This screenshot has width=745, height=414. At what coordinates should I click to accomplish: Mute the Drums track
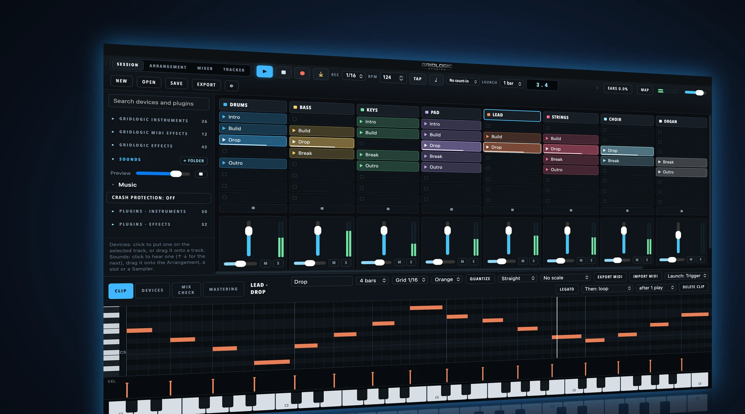coord(265,263)
